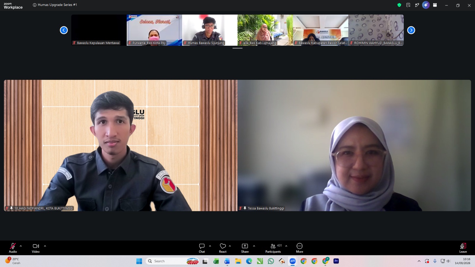Image resolution: width=475 pixels, height=267 pixels.
Task: Open the Participants list
Action: click(x=273, y=248)
